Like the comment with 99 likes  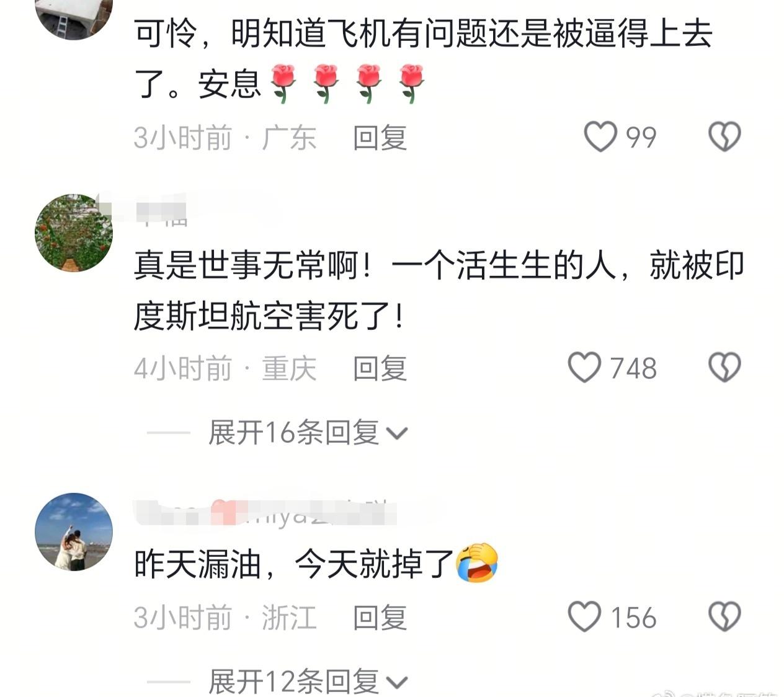(600, 136)
